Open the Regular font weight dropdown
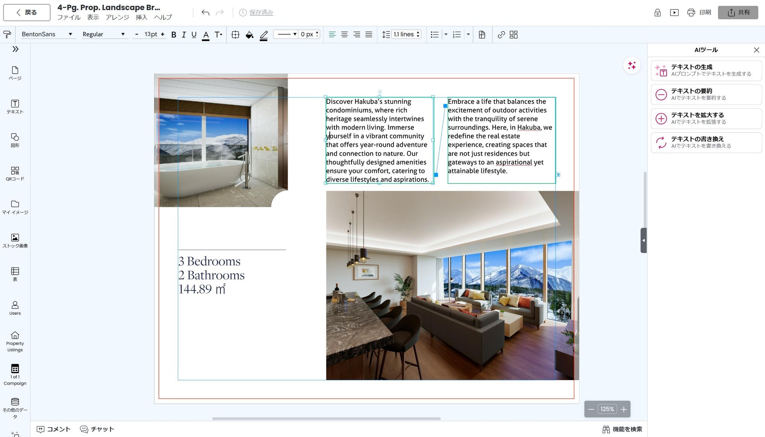 pos(104,34)
